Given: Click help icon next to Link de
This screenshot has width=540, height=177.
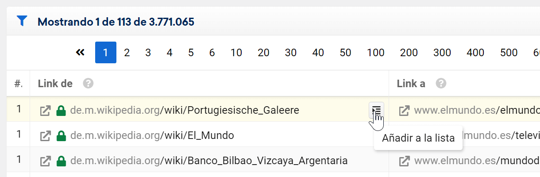Looking at the screenshot, I should tap(88, 83).
